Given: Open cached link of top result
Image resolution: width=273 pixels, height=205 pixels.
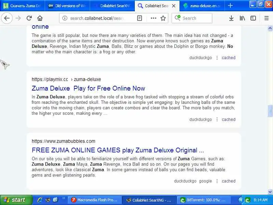Looking at the screenshot, I should click(228, 57).
